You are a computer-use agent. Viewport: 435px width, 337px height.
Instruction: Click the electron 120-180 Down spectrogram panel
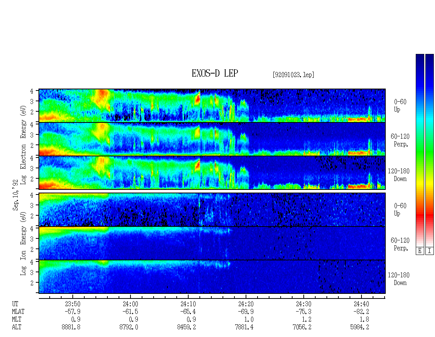pos(212,173)
